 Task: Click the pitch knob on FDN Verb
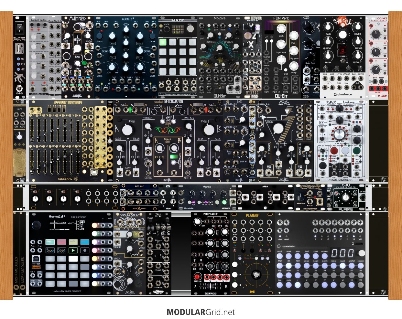tap(281, 29)
